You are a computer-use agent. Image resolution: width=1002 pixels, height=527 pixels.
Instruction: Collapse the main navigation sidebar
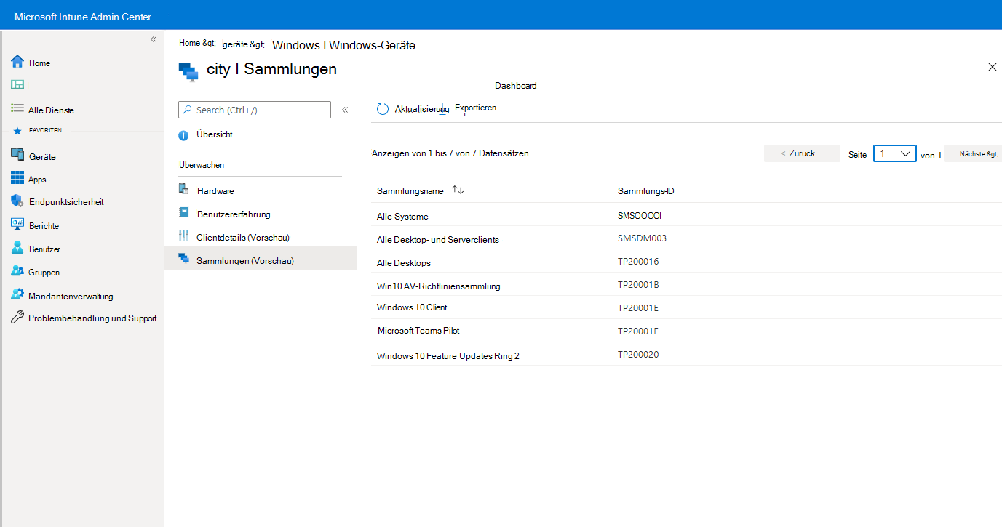tap(154, 39)
